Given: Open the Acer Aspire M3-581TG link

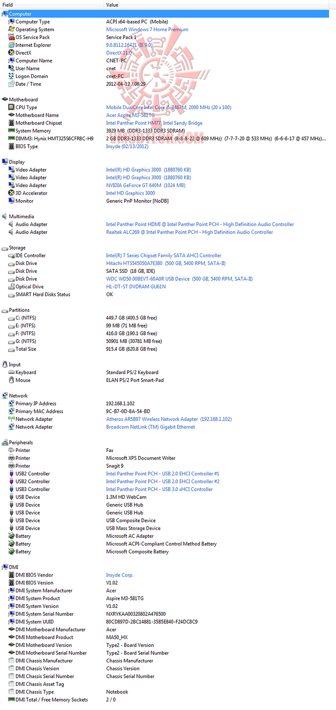Looking at the screenshot, I should (130, 115).
